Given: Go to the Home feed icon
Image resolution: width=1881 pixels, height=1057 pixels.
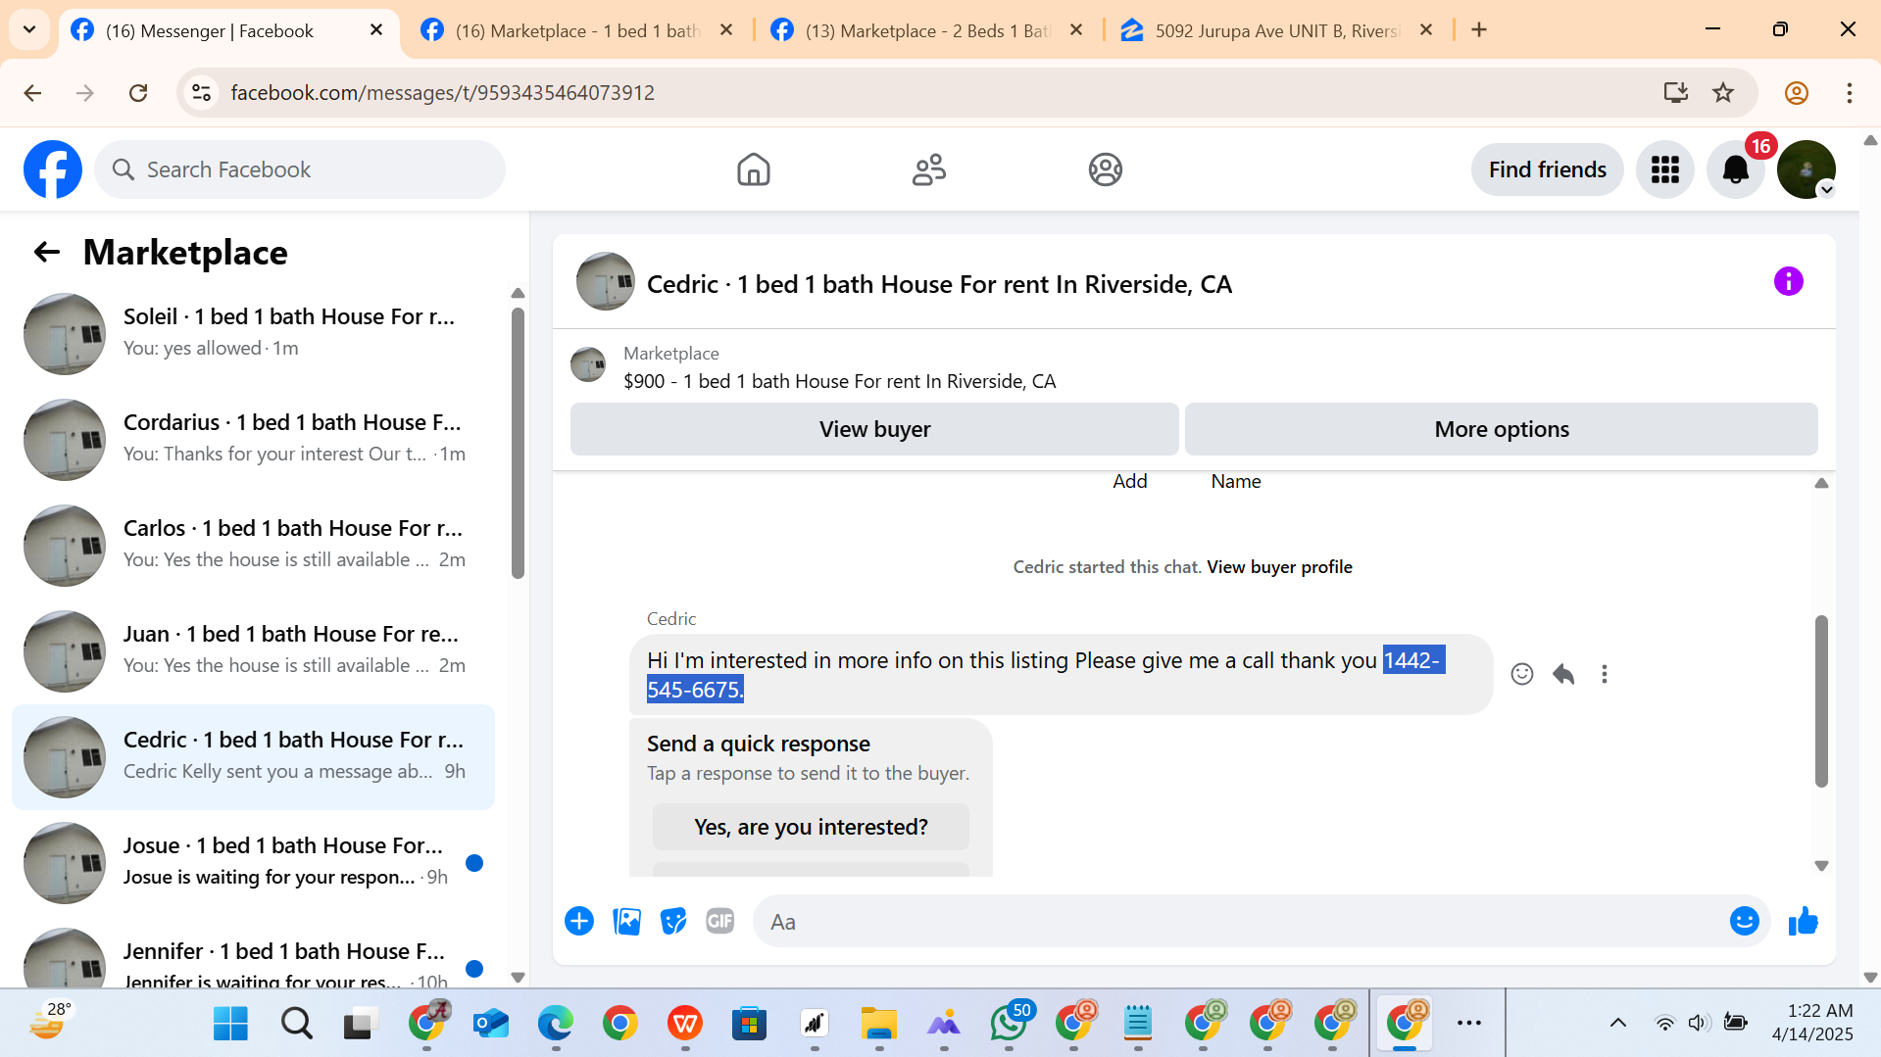Looking at the screenshot, I should (x=753, y=169).
